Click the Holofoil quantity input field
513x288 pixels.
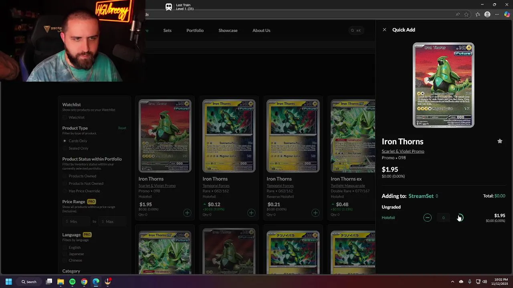pyautogui.click(x=443, y=218)
